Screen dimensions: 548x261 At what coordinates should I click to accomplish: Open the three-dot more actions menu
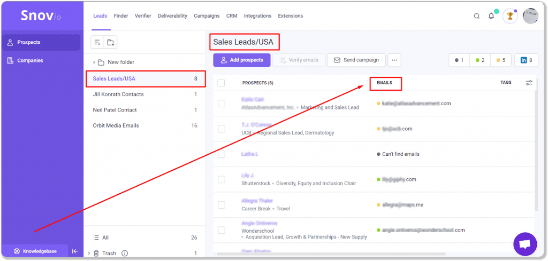point(394,60)
